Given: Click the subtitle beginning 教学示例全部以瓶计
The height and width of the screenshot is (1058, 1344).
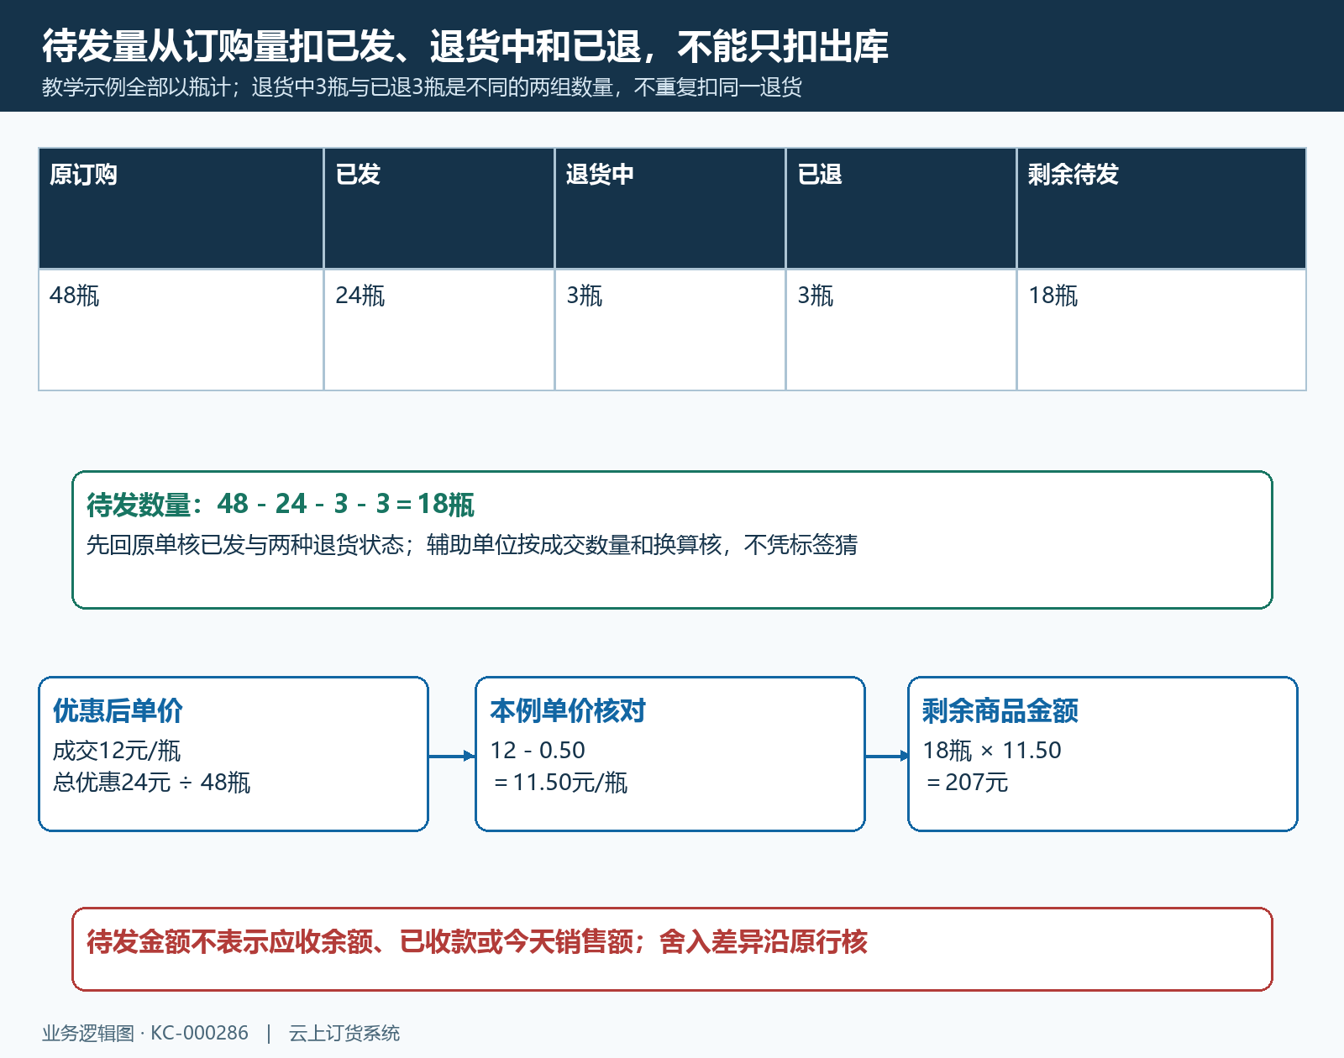Looking at the screenshot, I should pos(422,87).
